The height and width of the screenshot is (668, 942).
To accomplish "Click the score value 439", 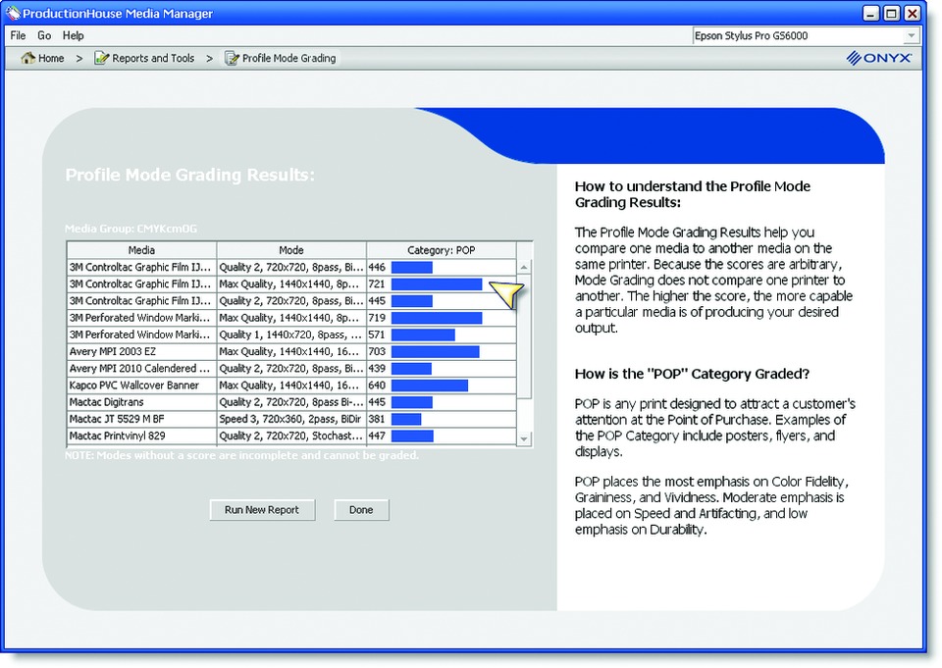I will pos(377,368).
